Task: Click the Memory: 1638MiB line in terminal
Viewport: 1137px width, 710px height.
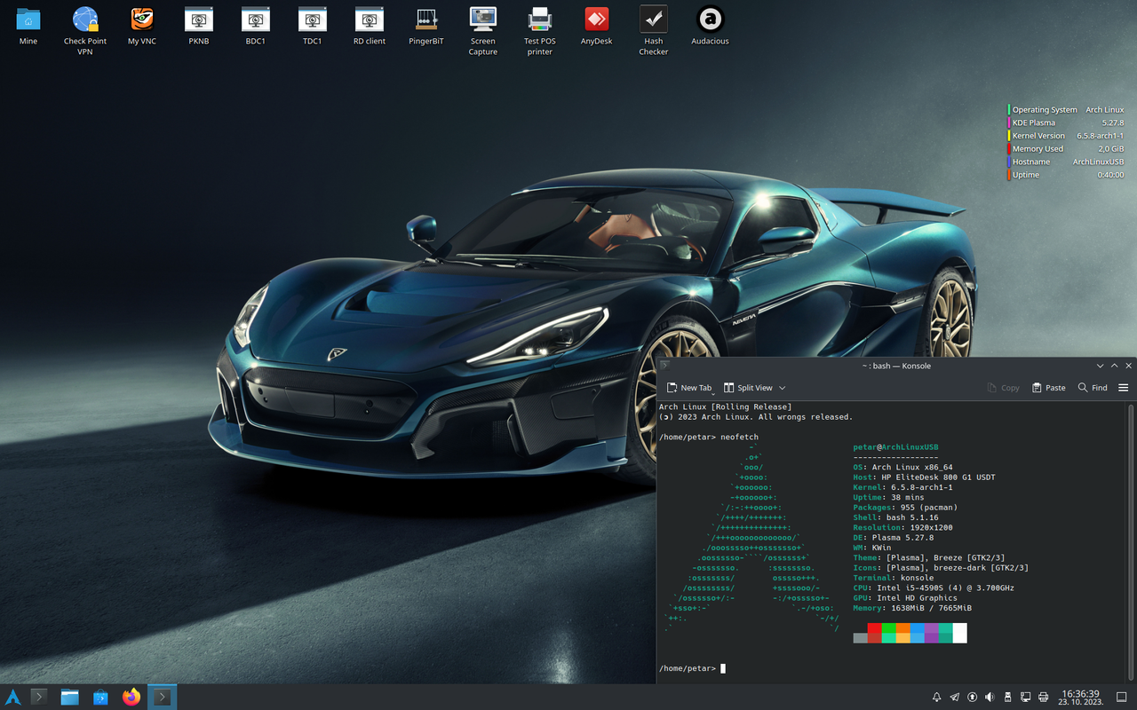Action: pyautogui.click(x=912, y=608)
